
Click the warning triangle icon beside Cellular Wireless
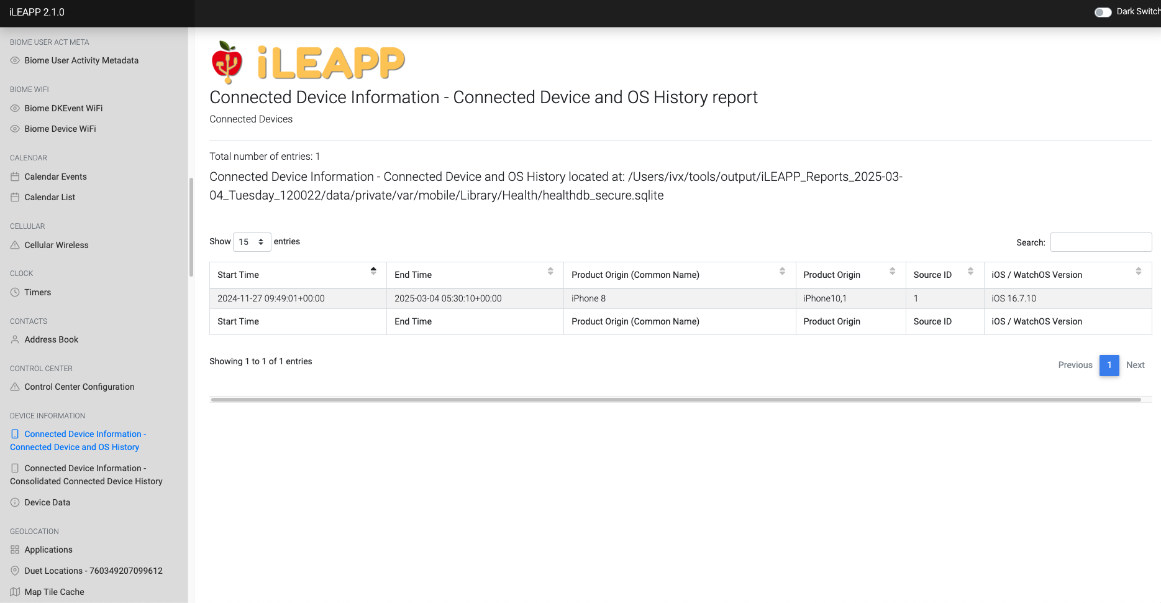tap(15, 245)
